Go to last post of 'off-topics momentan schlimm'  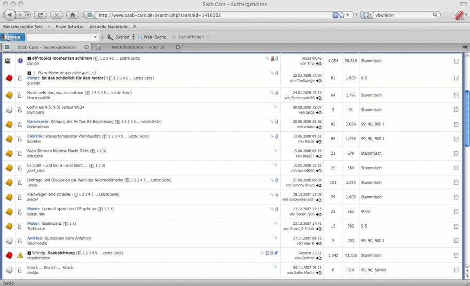(x=319, y=64)
